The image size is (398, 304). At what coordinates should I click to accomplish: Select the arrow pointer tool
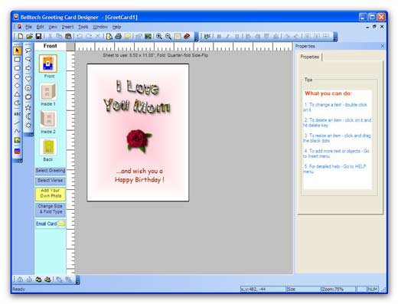click(17, 51)
